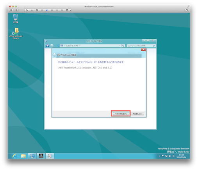Click the blue sound speaker icon in VMware toolbar
This screenshot has width=198, height=170.
[47, 10]
